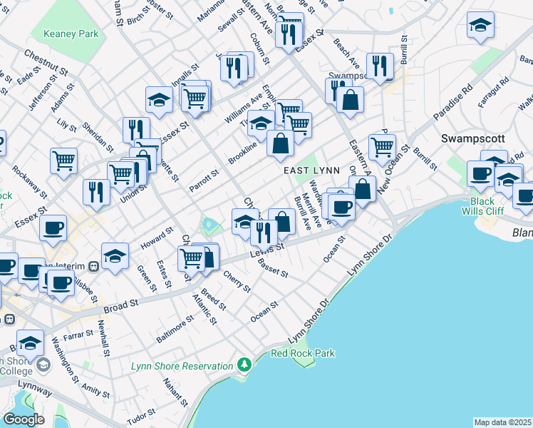Click the Amity St label
Image resolution: width=533 pixels, height=428 pixels.
click(x=95, y=391)
